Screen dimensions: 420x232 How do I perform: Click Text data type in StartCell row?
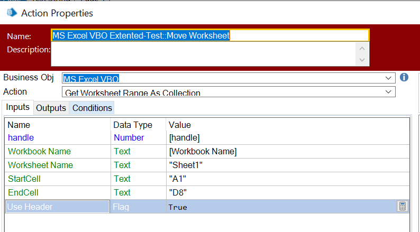click(x=139, y=179)
